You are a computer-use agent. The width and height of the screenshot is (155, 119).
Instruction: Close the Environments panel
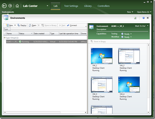[148, 18]
